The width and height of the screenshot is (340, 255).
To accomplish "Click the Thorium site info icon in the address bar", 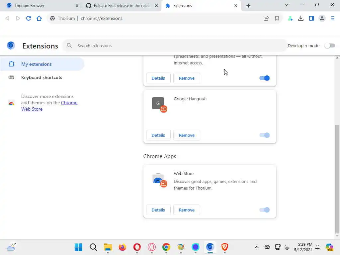I will coord(52,19).
